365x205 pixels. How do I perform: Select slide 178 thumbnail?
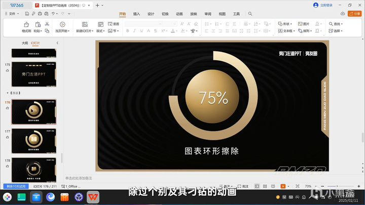34,170
